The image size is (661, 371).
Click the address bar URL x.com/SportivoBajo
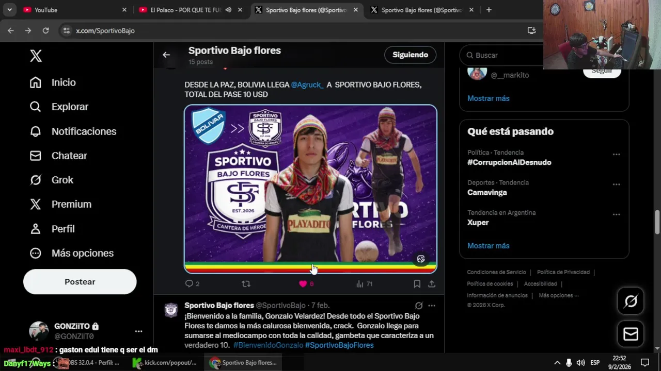click(x=105, y=31)
